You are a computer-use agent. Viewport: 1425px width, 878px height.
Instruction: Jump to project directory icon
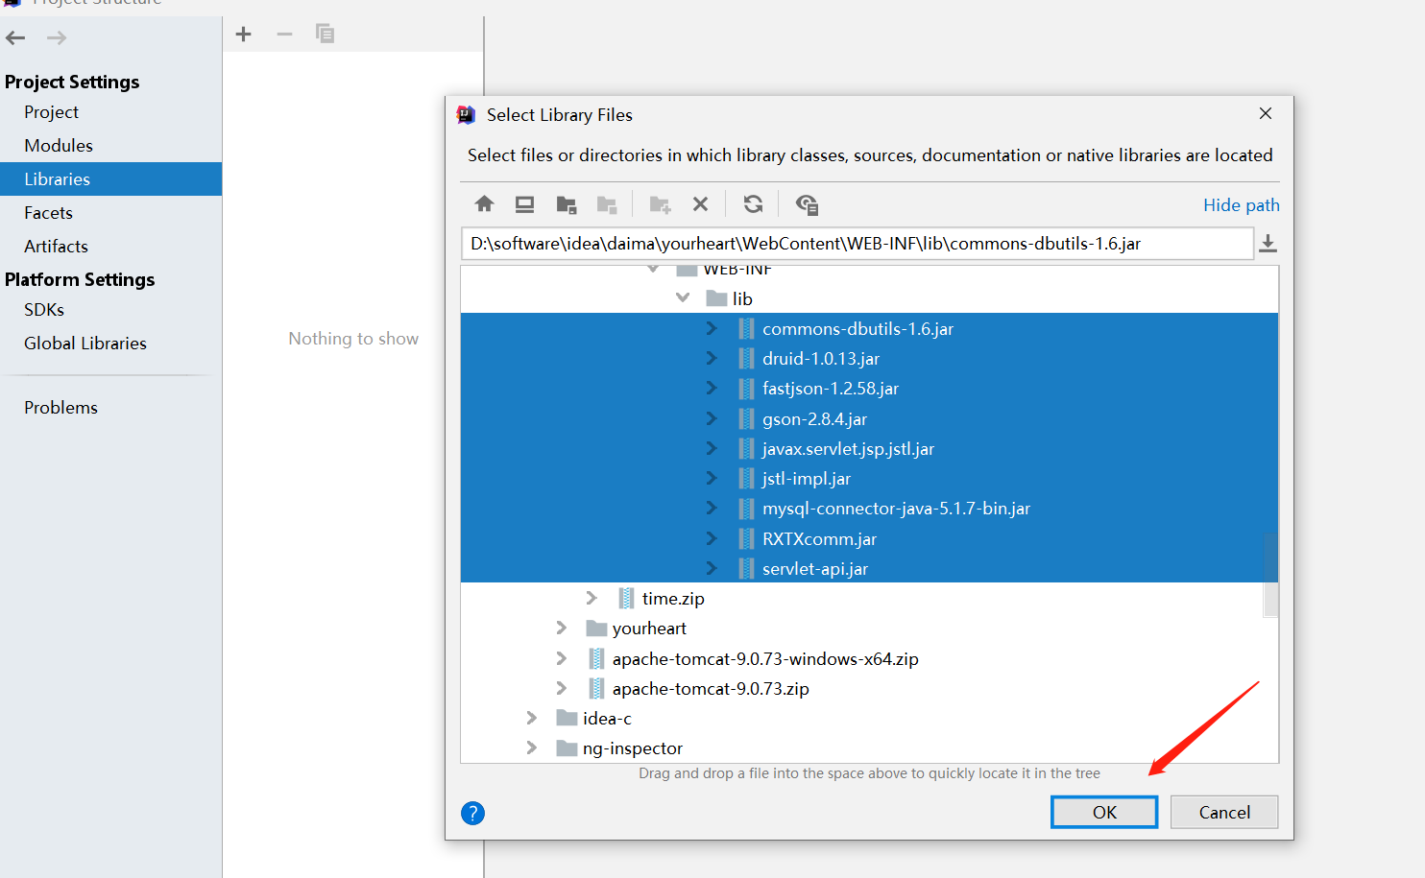567,204
